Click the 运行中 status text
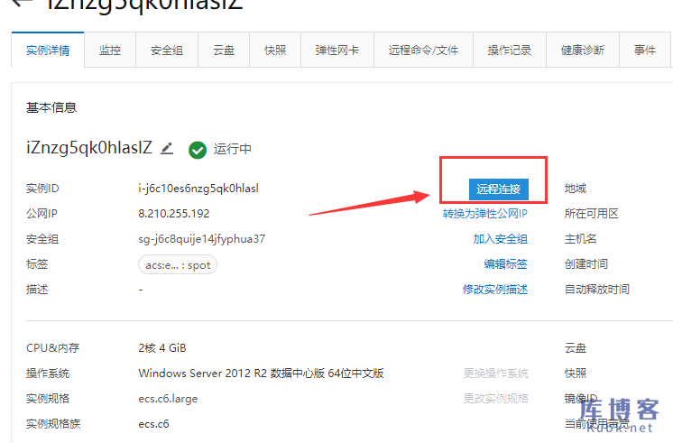 tap(233, 149)
